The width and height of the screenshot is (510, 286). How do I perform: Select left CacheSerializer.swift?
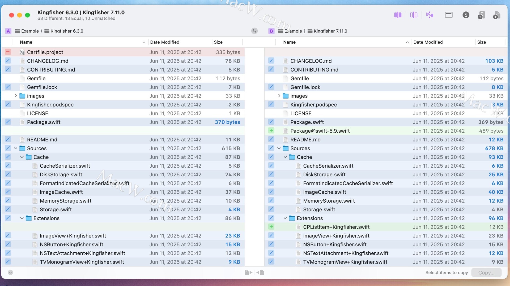(x=123, y=166)
